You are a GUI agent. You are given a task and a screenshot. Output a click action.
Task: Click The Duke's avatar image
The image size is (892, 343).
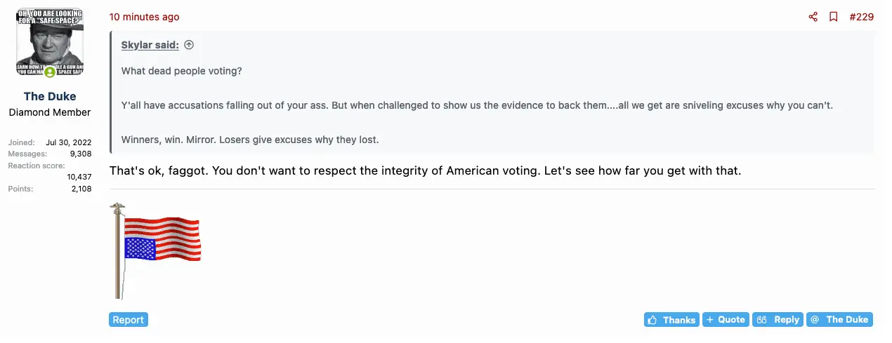click(x=50, y=42)
